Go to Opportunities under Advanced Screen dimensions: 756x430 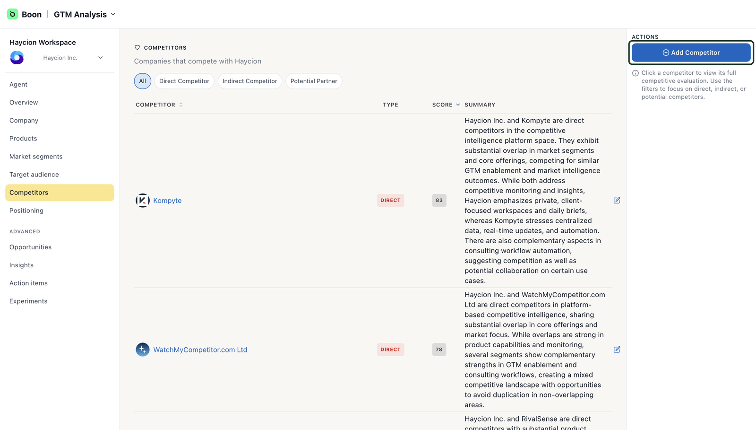60,247
